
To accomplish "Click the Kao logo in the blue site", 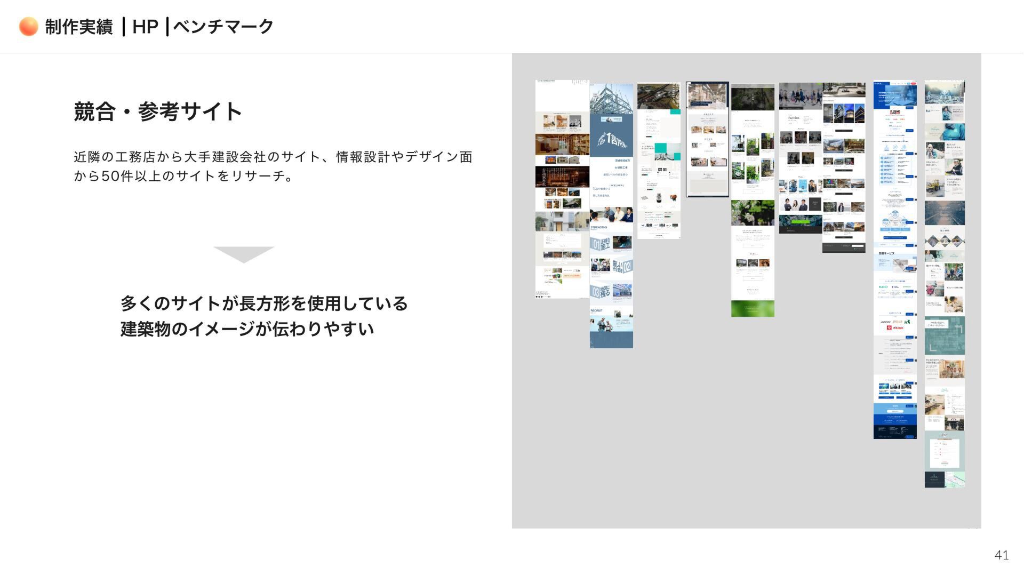I will (x=883, y=287).
